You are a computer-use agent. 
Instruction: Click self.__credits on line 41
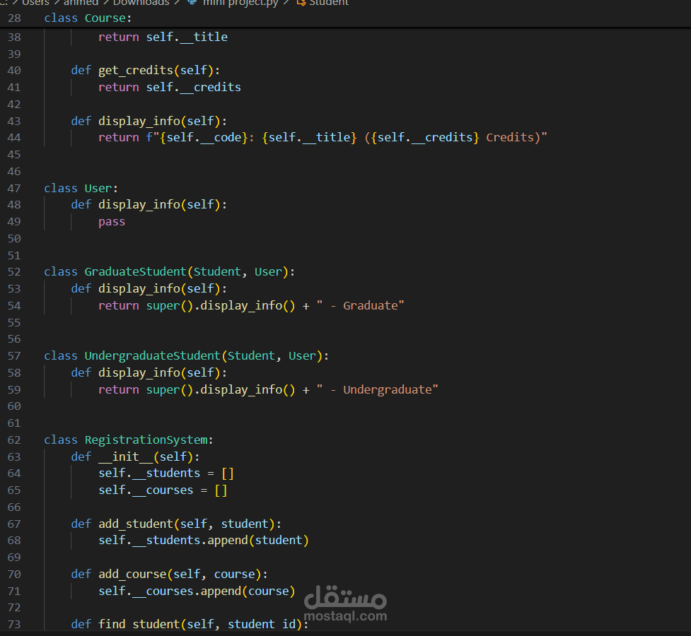pyautogui.click(x=194, y=87)
